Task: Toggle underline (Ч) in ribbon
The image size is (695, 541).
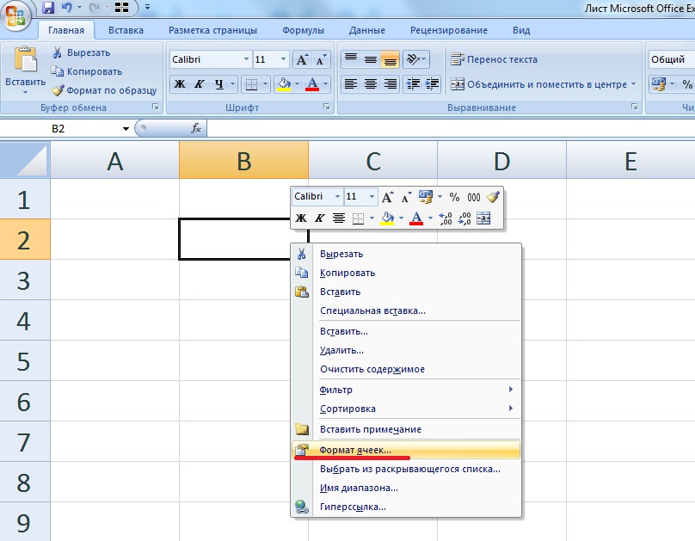Action: [218, 84]
